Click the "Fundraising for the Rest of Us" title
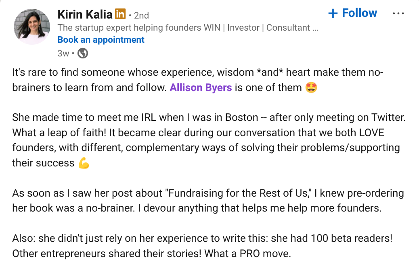Screen dimensions: 419x272 click(x=237, y=193)
